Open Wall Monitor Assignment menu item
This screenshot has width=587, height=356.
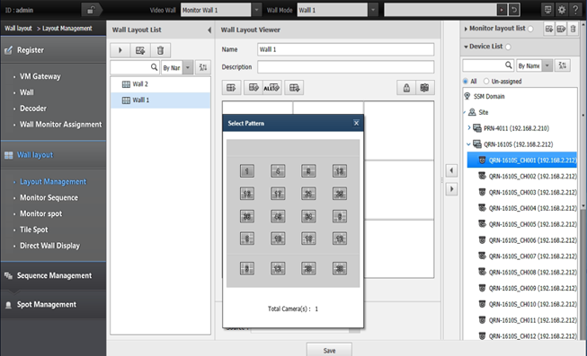[60, 125]
